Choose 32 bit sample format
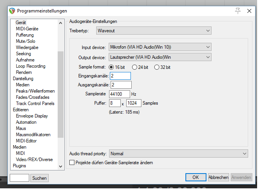The width and height of the screenshot is (261, 193). (x=157, y=67)
